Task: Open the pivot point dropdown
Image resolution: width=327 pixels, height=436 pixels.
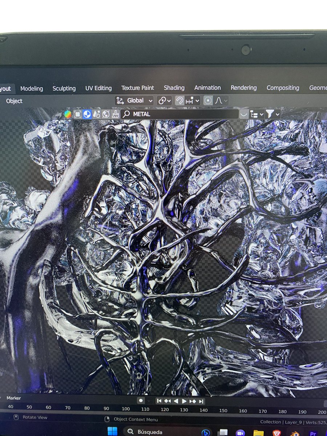Action: (164, 101)
